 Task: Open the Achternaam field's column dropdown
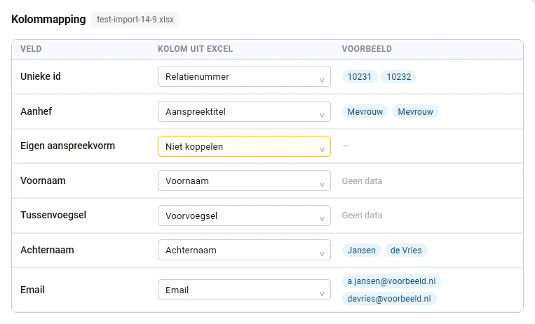click(x=244, y=250)
